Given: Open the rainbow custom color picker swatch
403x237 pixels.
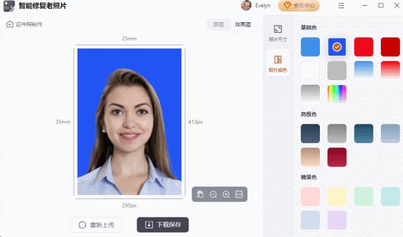Looking at the screenshot, I should (337, 94).
